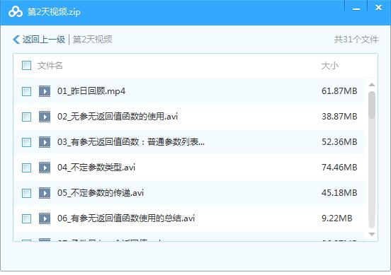Click the video icon of 06_有参无返回值函数使用的总结.avi
Viewport: 391px width, 275px height.
(x=45, y=218)
